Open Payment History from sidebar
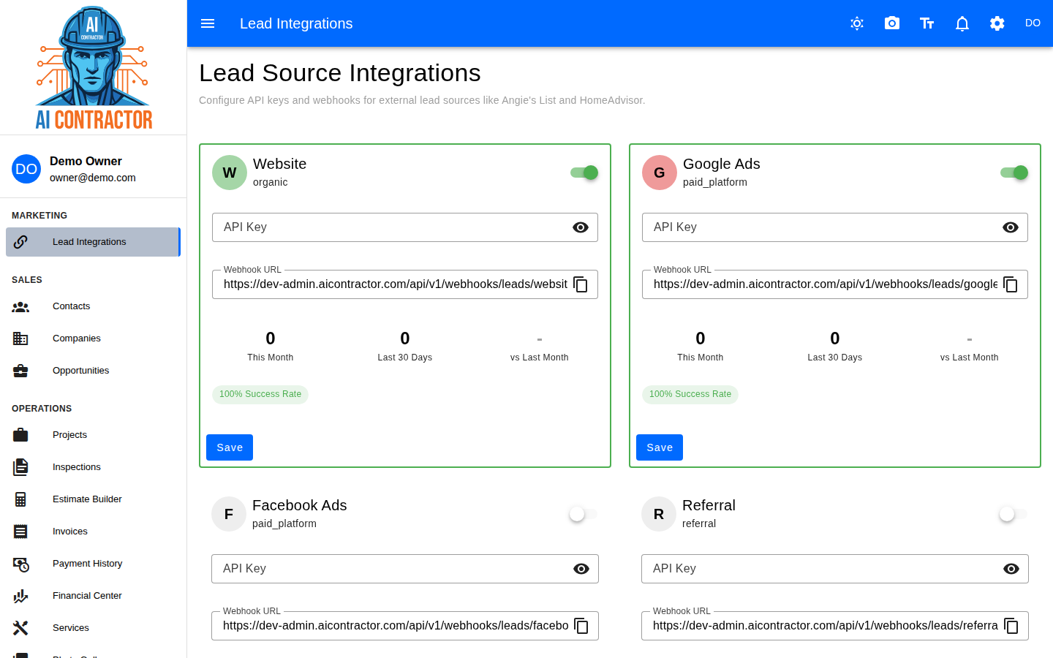 93,564
